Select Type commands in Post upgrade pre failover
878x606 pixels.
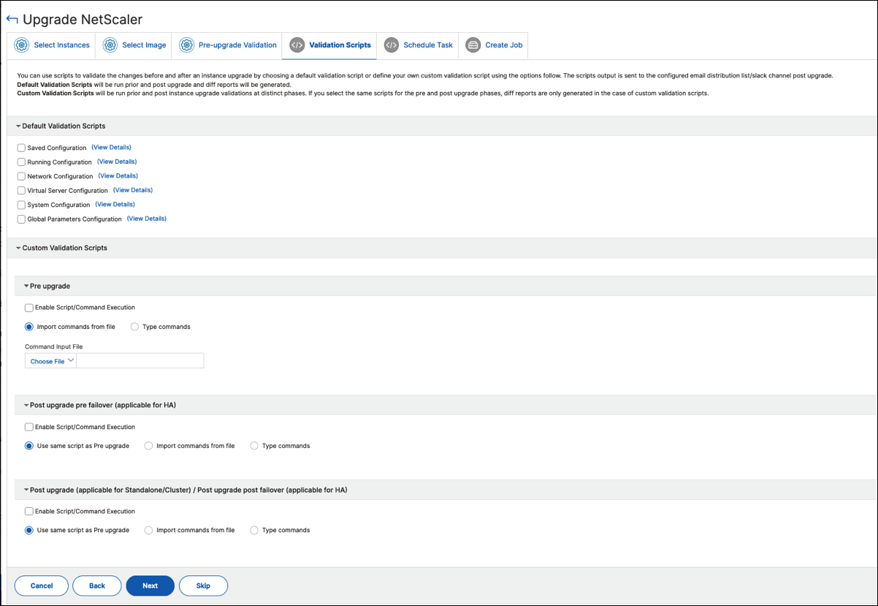point(254,445)
